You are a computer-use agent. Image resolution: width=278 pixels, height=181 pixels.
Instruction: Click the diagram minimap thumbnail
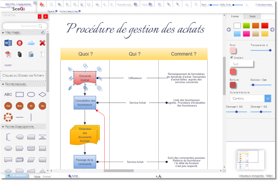click(250, 160)
